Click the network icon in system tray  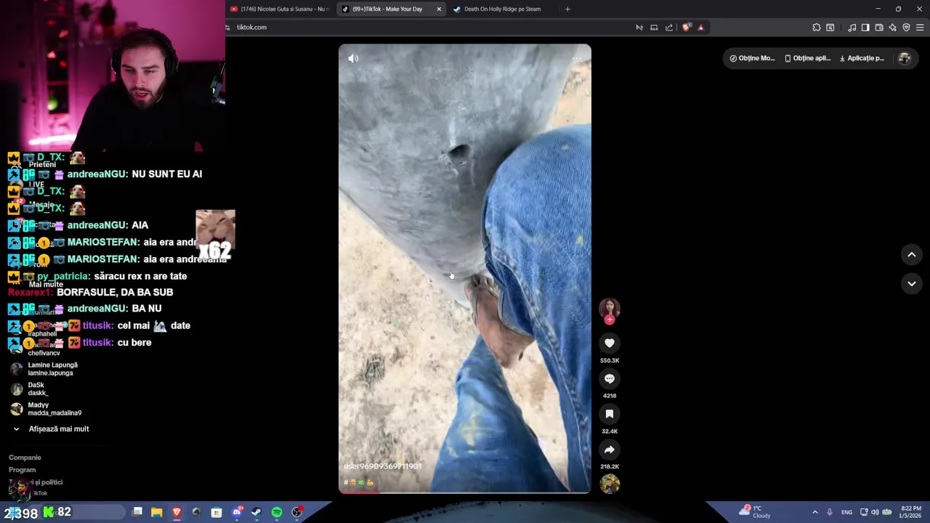coord(864,512)
